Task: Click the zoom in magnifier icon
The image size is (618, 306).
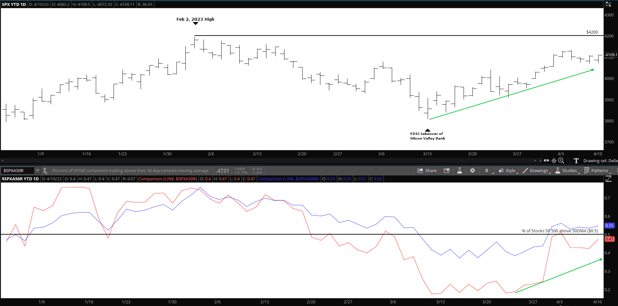Action: (561, 161)
